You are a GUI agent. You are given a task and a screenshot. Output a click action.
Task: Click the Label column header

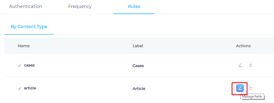tap(138, 46)
